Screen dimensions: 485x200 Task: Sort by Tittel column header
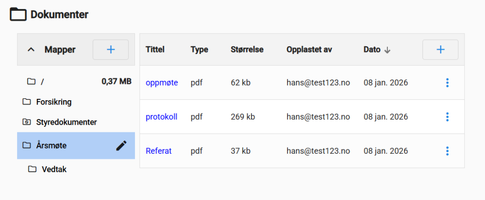pyautogui.click(x=155, y=50)
